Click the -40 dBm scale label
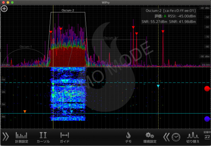Image resolution: width=211 pixels, height=146 pixels. (x=205, y=8)
